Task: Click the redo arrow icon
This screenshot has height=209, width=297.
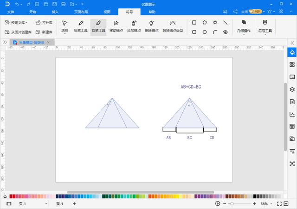Action: click(x=28, y=4)
